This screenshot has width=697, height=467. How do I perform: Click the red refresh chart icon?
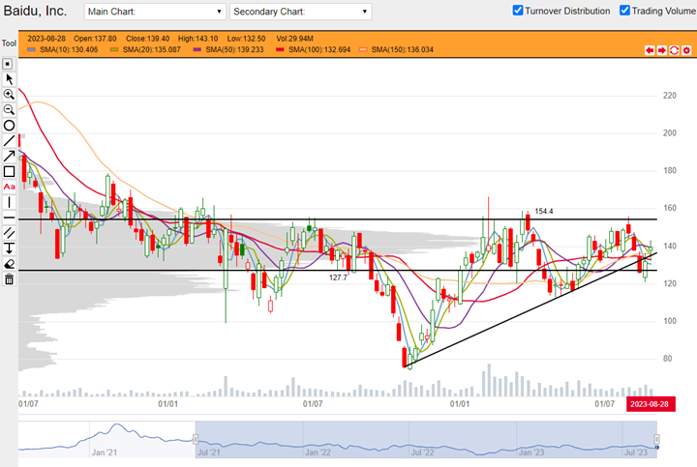[674, 50]
